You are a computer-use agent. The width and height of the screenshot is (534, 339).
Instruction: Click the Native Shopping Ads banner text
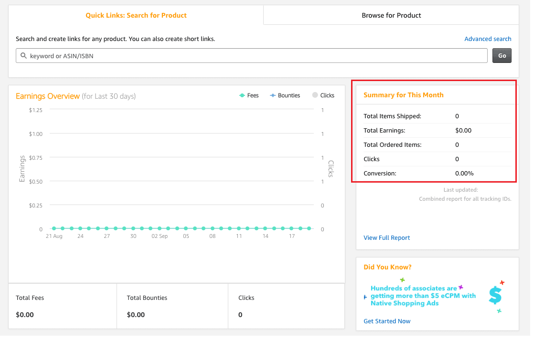[x=423, y=296]
